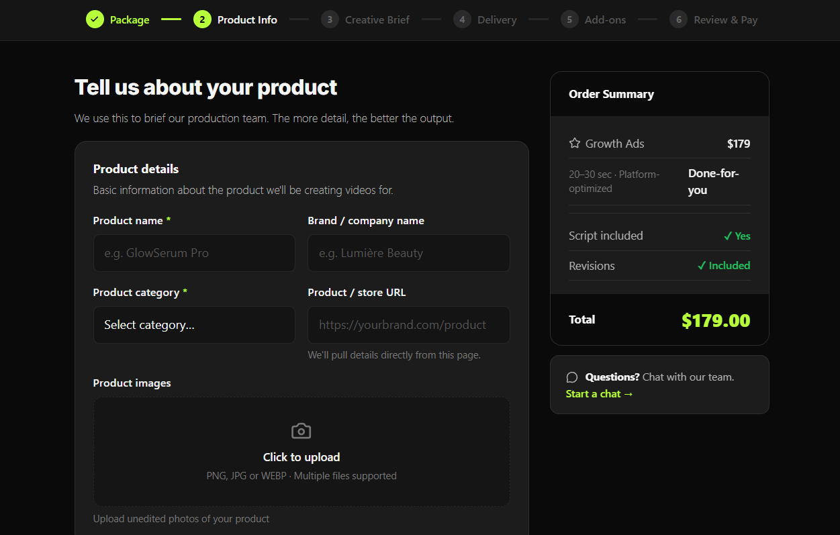
Task: Select the step 3 Creative Brief circle
Action: pos(329,19)
